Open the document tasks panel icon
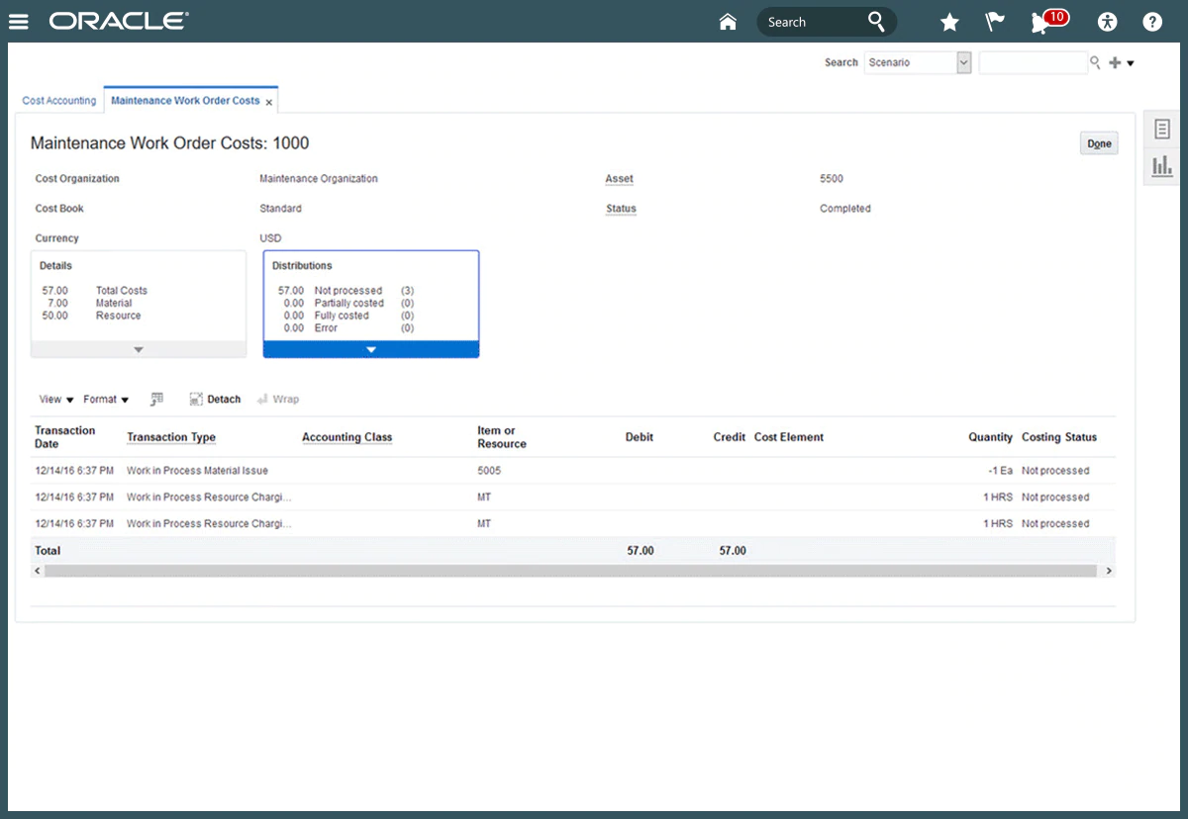This screenshot has height=819, width=1188. [x=1162, y=130]
